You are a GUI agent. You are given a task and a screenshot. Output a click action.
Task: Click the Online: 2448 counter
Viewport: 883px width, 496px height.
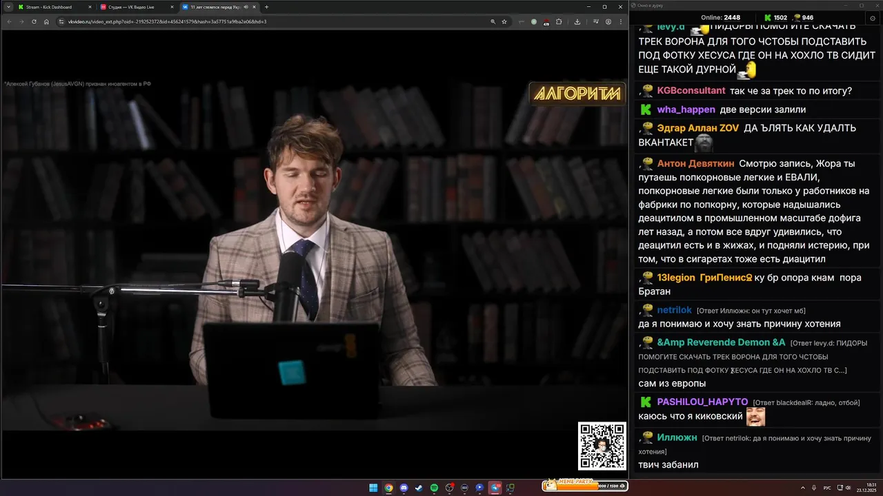tap(720, 18)
